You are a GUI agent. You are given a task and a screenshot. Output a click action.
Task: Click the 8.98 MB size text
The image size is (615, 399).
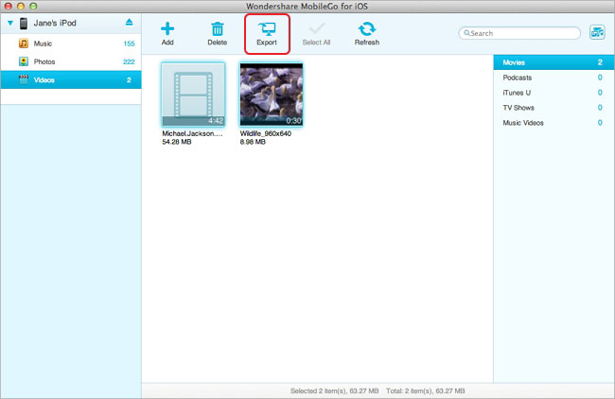[253, 142]
